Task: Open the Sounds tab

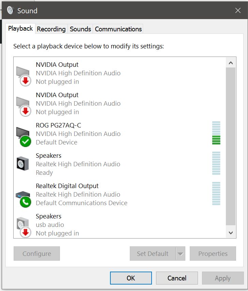Action: 80,29
